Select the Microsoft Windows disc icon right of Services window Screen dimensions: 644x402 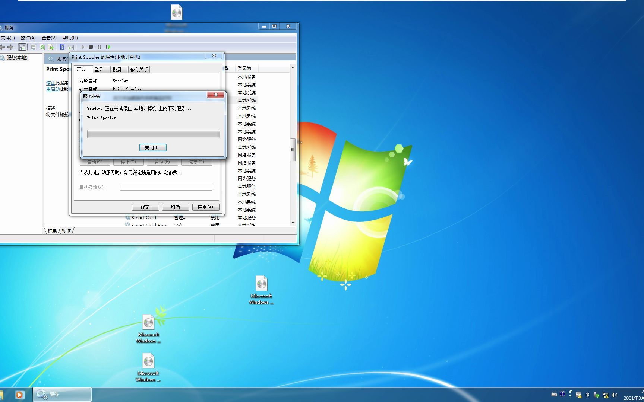click(261, 290)
